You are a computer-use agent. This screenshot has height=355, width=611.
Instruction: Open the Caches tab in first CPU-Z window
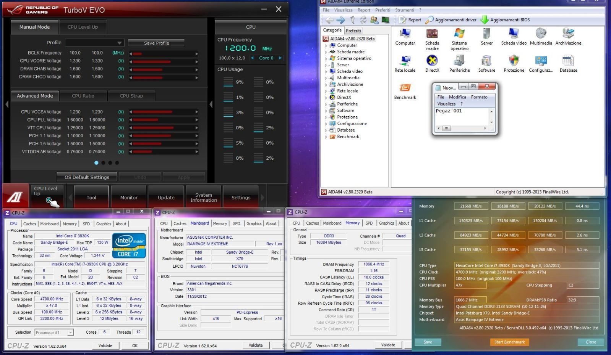30,224
